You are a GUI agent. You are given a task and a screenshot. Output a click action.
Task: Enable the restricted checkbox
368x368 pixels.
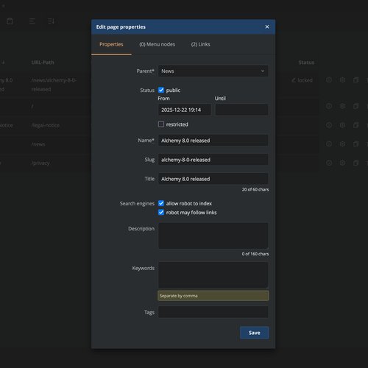coord(161,124)
